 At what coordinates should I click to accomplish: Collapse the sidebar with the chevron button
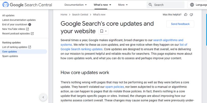click(x=43, y=97)
